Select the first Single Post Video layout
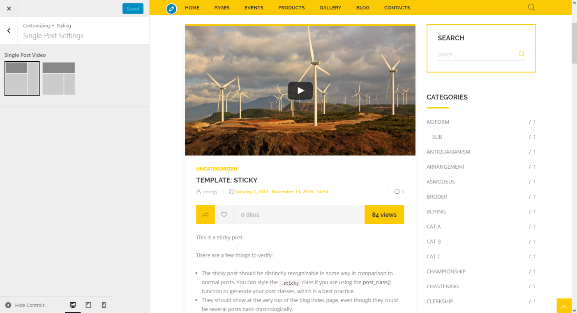 tap(22, 79)
